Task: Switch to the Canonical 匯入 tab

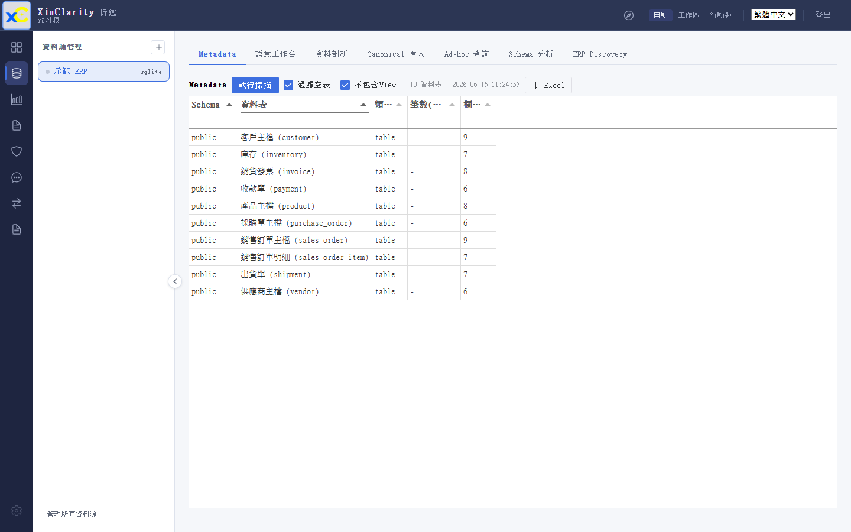Action: (x=396, y=54)
